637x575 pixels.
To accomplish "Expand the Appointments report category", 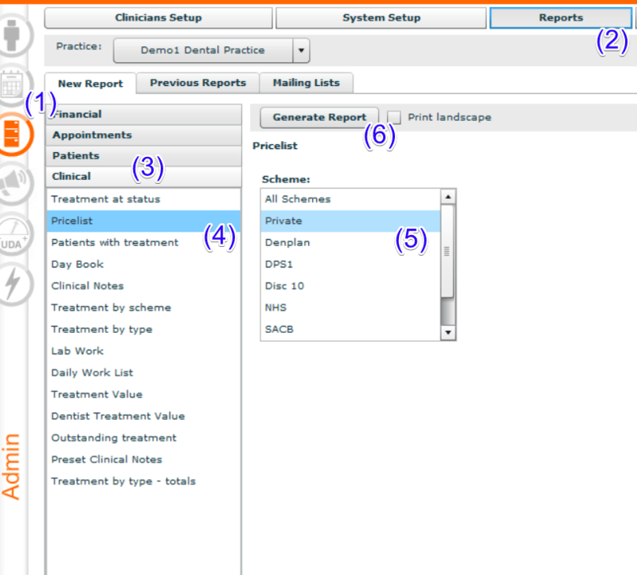I will tap(143, 135).
